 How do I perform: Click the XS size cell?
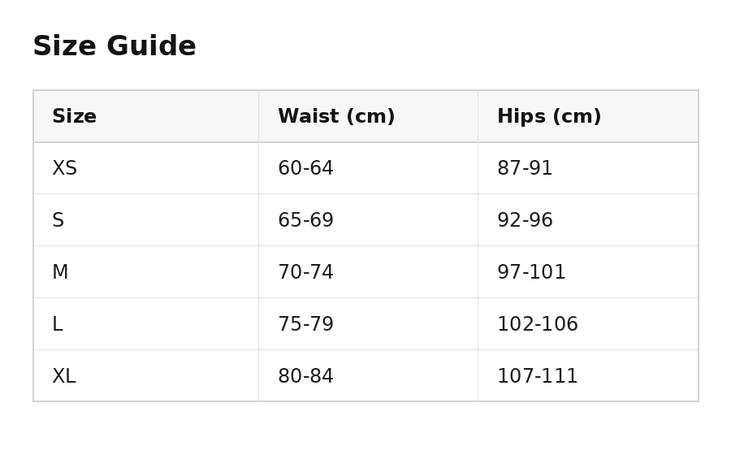(x=146, y=168)
